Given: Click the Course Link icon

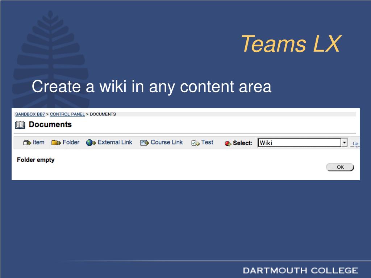Looking at the screenshot, I should [144, 143].
